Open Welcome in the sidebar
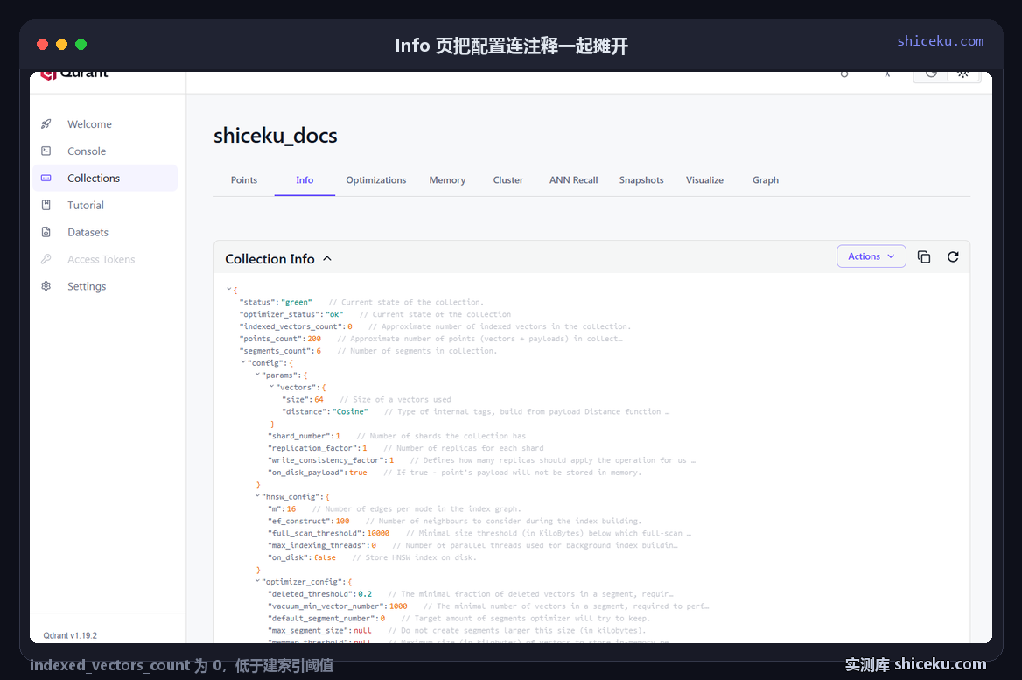 pyautogui.click(x=105, y=124)
